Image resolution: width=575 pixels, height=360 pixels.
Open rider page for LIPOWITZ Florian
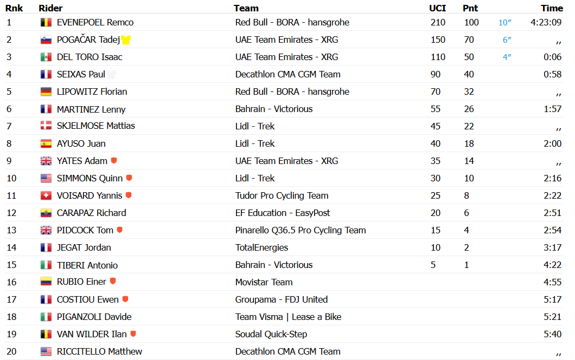click(x=92, y=92)
